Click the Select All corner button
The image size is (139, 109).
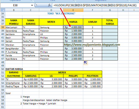[x=3, y=10]
